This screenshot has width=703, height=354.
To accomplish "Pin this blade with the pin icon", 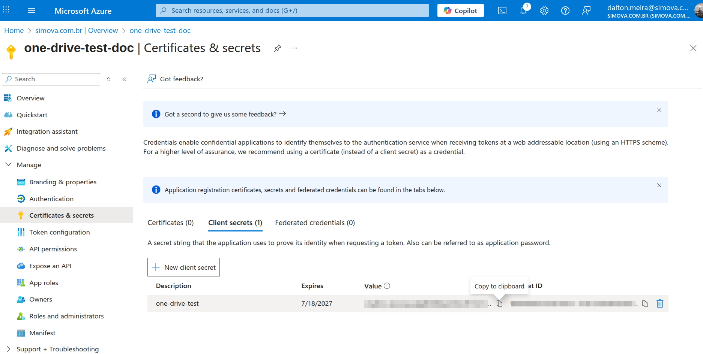I will coord(277,48).
